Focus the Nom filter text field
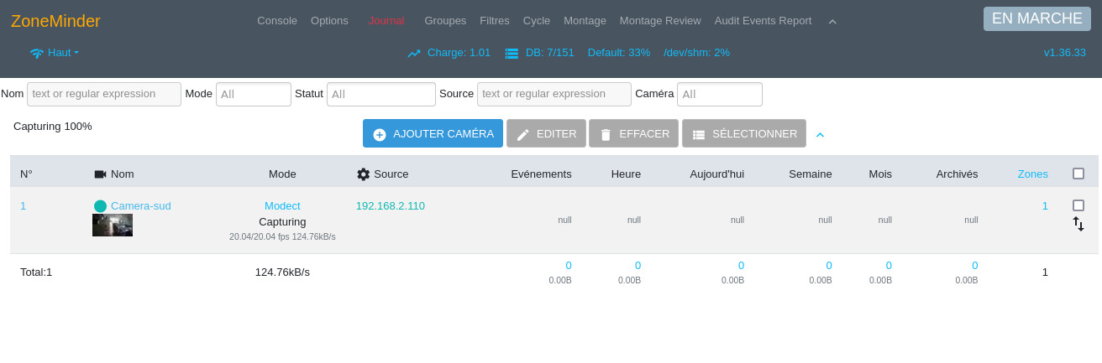The width and height of the screenshot is (1102, 363). click(104, 94)
